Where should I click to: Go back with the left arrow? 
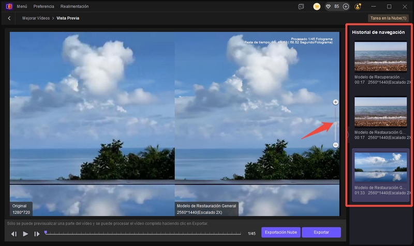[x=9, y=18]
